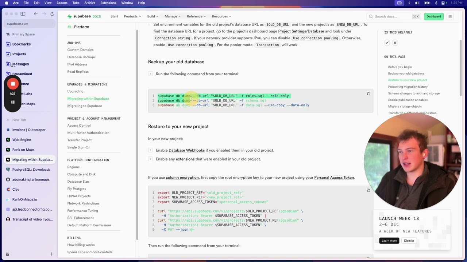Toggle the Arc sidebar icon
467x262 pixels.
tap(23, 14)
